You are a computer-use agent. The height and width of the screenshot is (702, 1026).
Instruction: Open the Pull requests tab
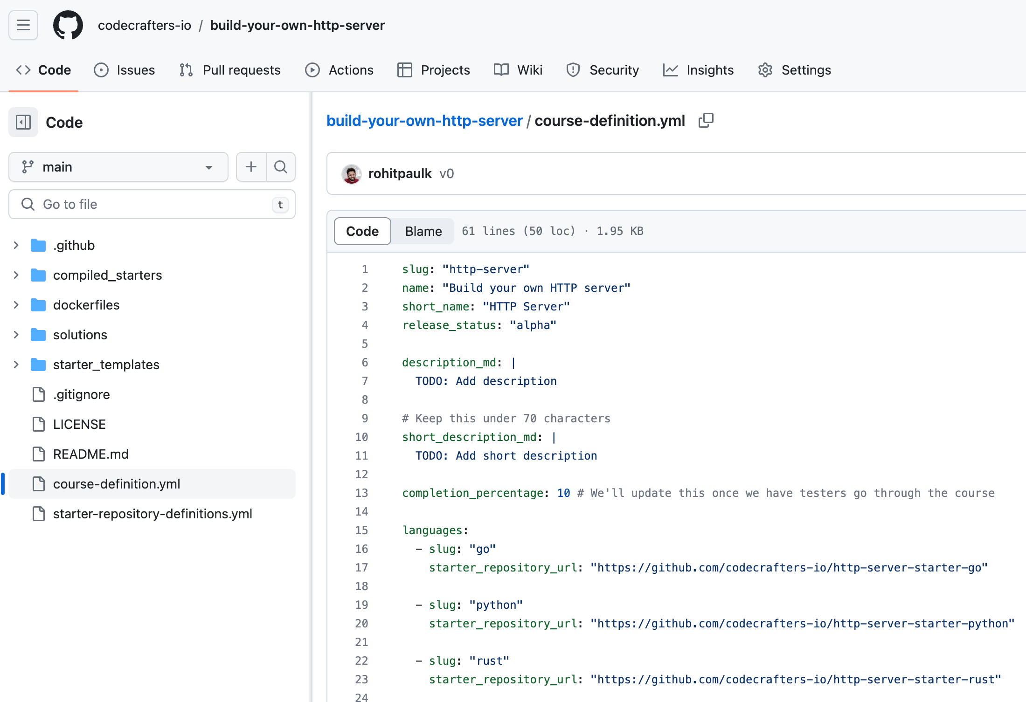pyautogui.click(x=230, y=70)
